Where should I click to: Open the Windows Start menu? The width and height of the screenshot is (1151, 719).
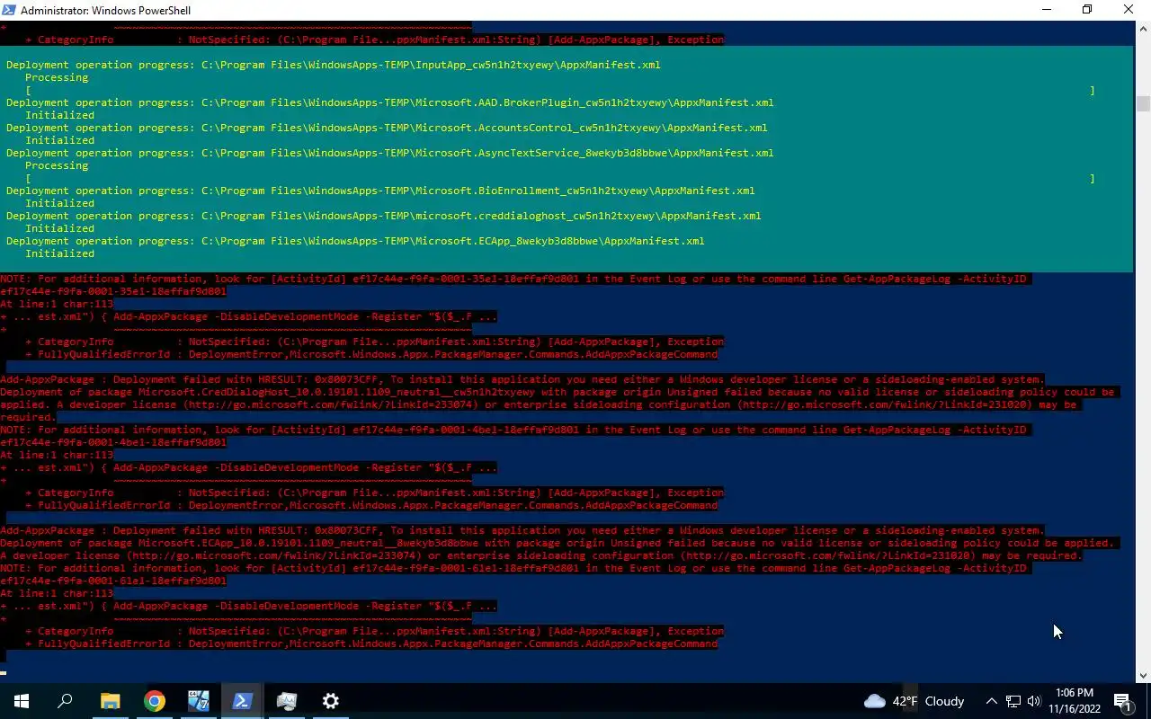point(22,701)
